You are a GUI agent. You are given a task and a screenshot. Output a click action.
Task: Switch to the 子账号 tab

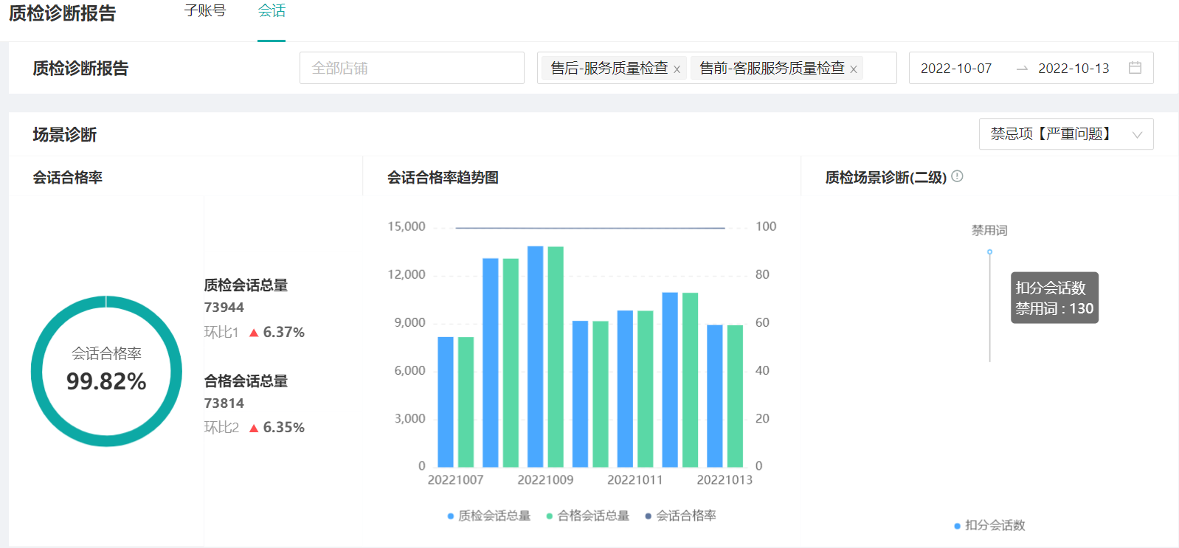tap(205, 11)
